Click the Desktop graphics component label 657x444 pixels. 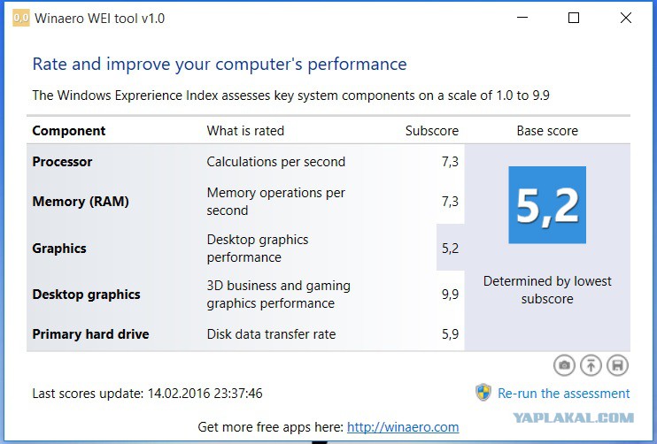coord(86,295)
